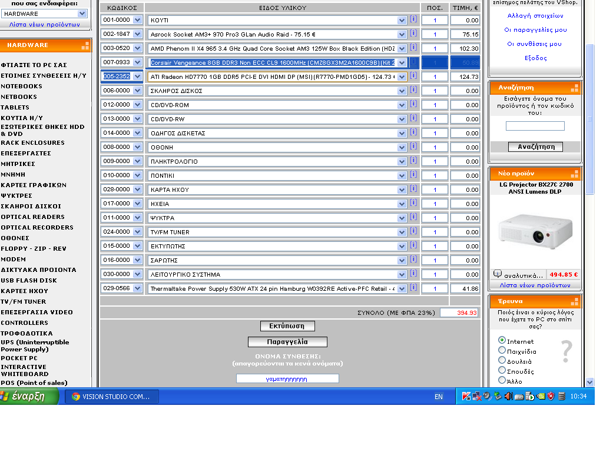Select the Δουλειά survey option
Image resolution: width=603 pixels, height=452 pixels.
pos(502,360)
